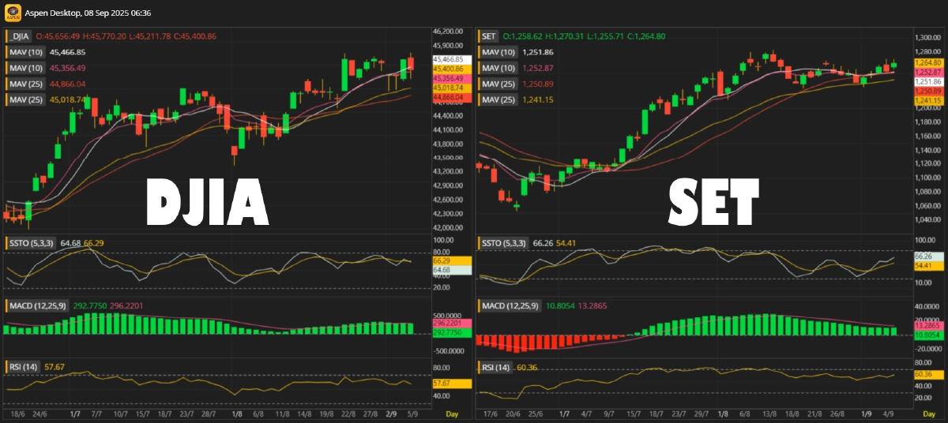The height and width of the screenshot is (423, 948).
Task: Click DJIA MAV (25) label showing 44,866.04
Action: click(x=26, y=84)
